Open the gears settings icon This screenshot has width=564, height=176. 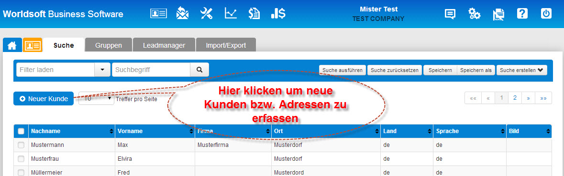click(x=474, y=14)
